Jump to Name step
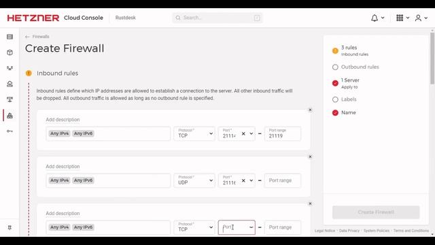 pyautogui.click(x=344, y=112)
